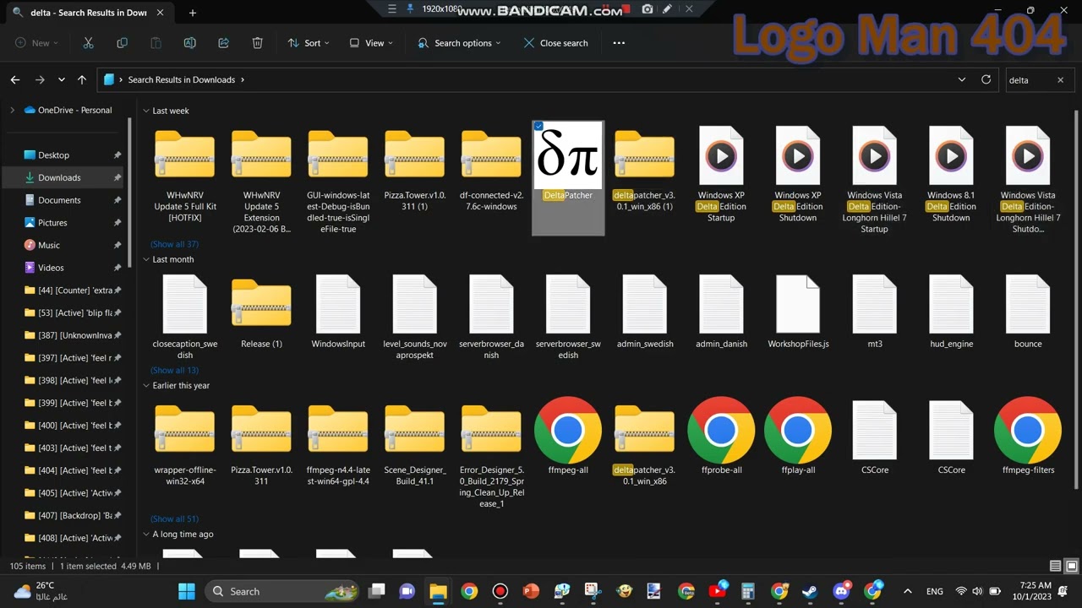Open the Windows Start menu
The width and height of the screenshot is (1082, 608).
click(x=187, y=591)
